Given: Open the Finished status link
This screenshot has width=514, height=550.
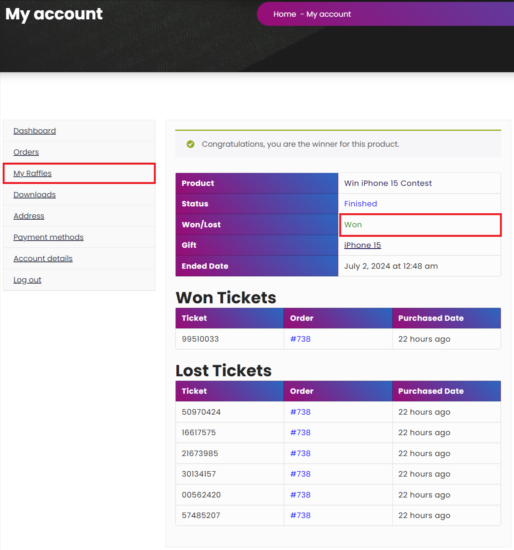Looking at the screenshot, I should click(x=360, y=203).
